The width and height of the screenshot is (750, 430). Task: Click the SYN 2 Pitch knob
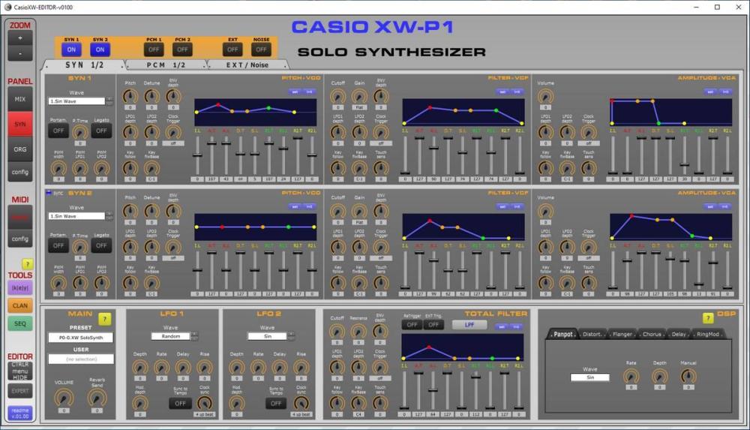[x=130, y=212]
